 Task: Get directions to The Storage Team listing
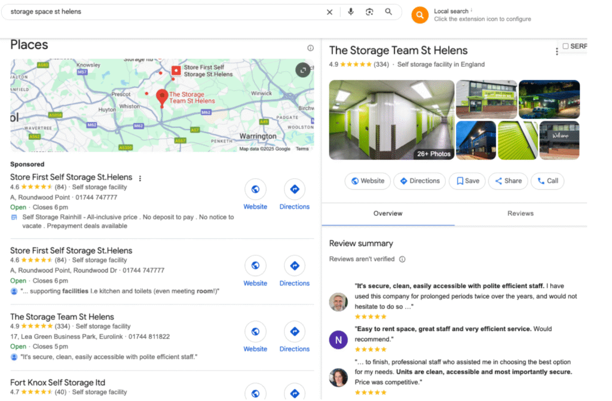[294, 336]
